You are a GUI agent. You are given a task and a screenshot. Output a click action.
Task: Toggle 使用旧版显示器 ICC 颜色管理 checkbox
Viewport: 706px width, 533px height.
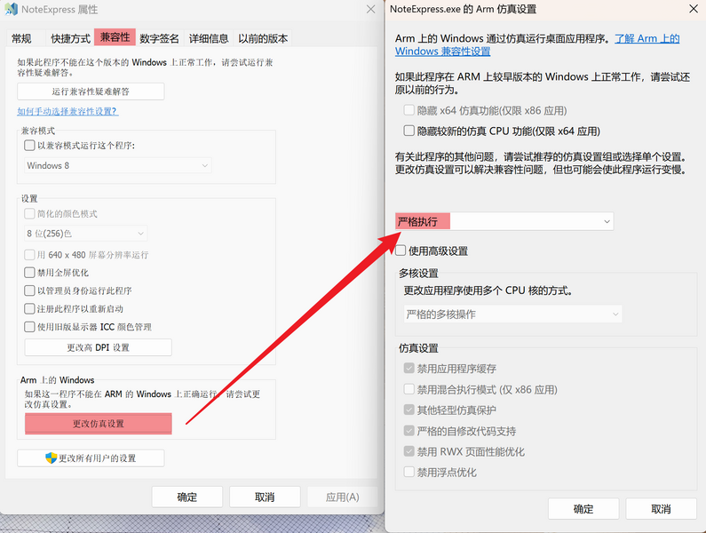(29, 327)
